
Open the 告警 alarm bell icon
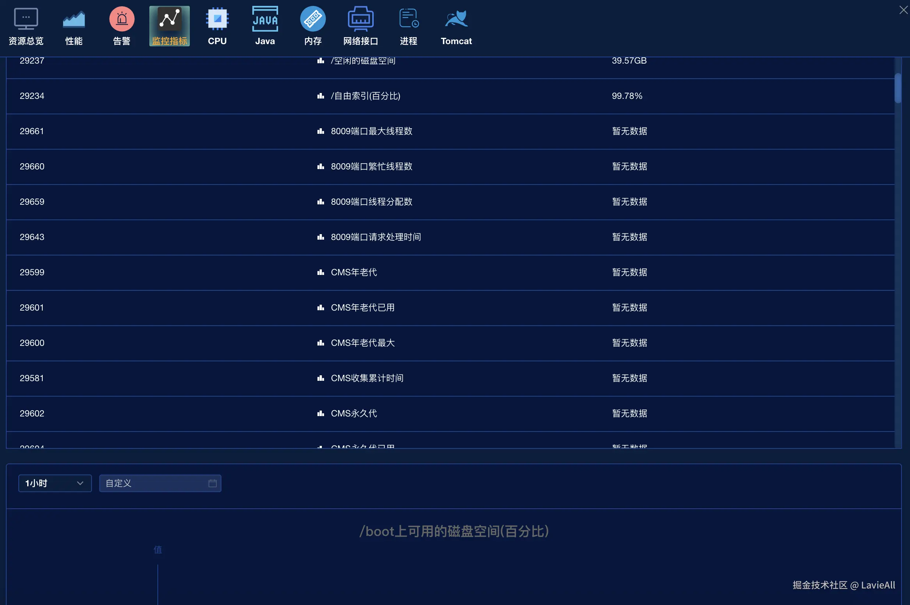click(x=122, y=19)
